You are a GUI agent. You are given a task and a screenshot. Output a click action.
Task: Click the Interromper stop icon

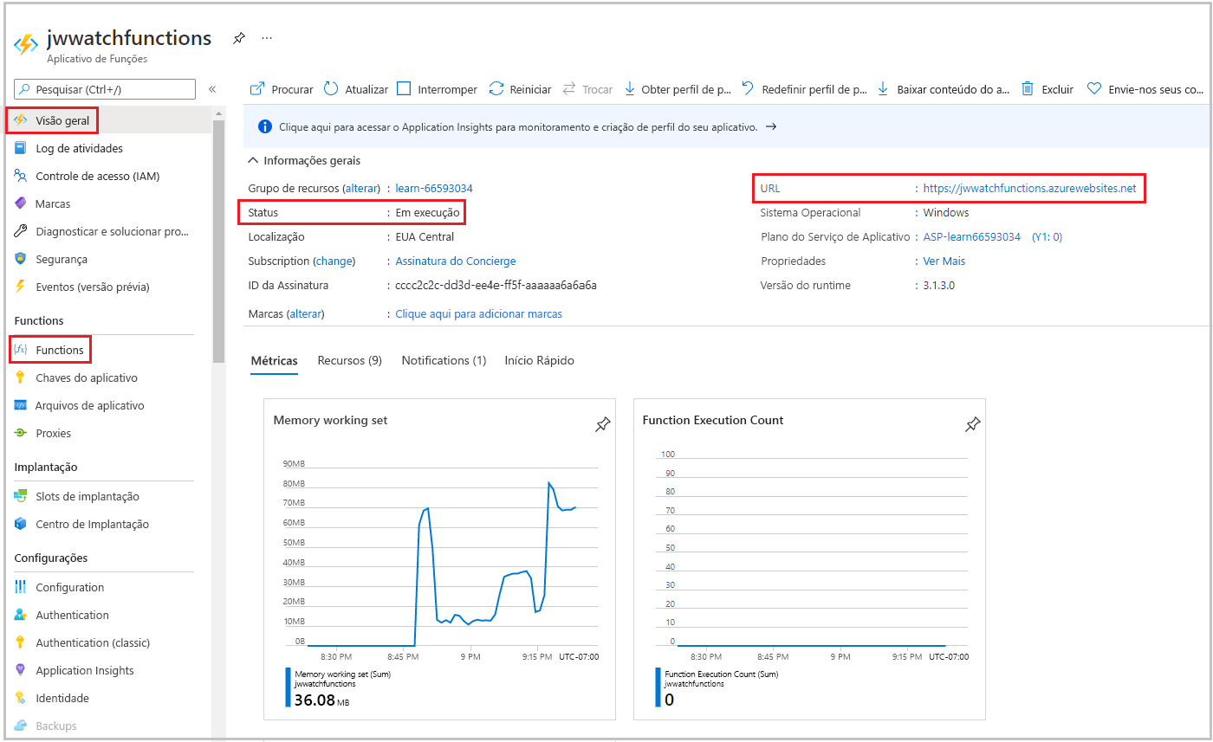pyautogui.click(x=404, y=88)
